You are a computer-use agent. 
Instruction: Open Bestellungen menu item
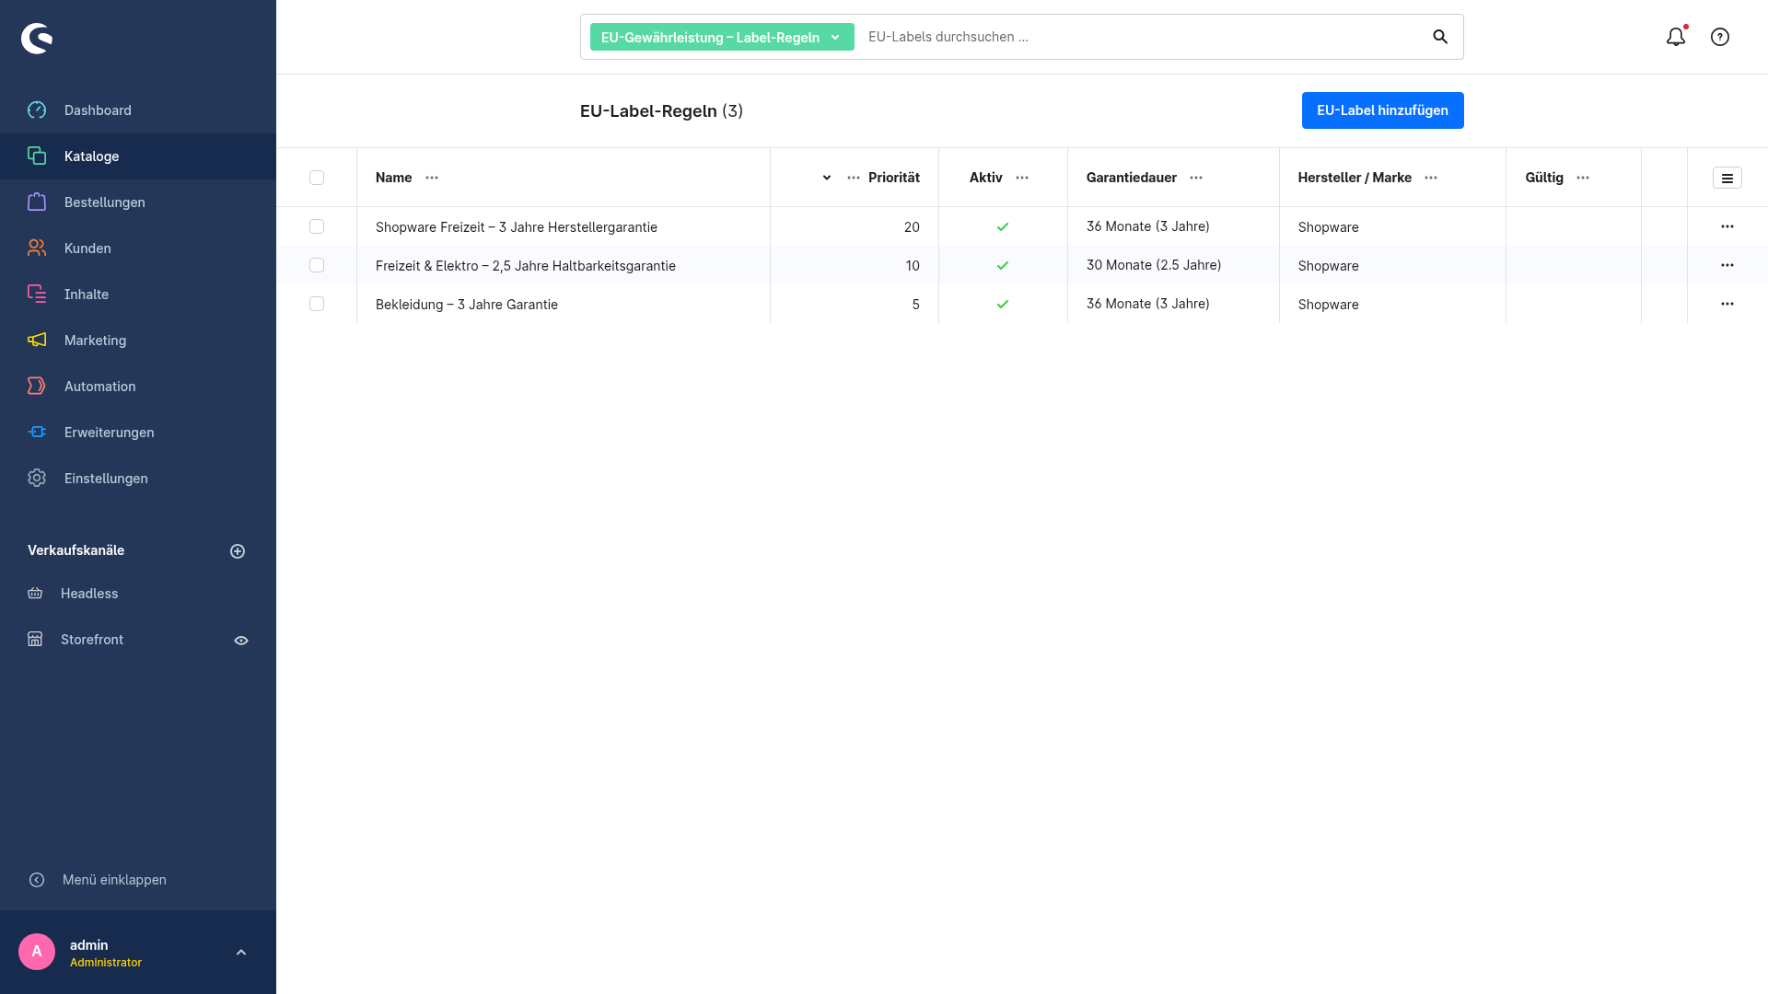[138, 202]
